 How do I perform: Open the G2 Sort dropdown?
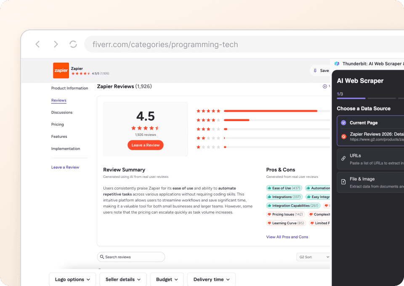click(314, 257)
